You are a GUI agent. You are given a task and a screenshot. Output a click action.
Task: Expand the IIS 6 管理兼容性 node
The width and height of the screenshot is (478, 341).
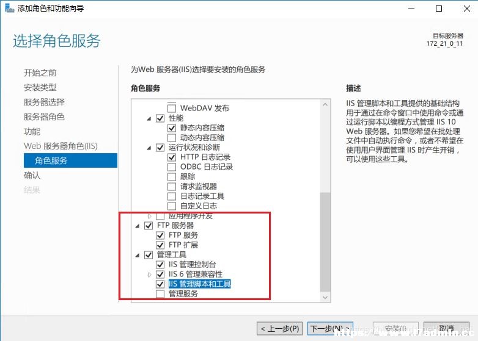[149, 275]
